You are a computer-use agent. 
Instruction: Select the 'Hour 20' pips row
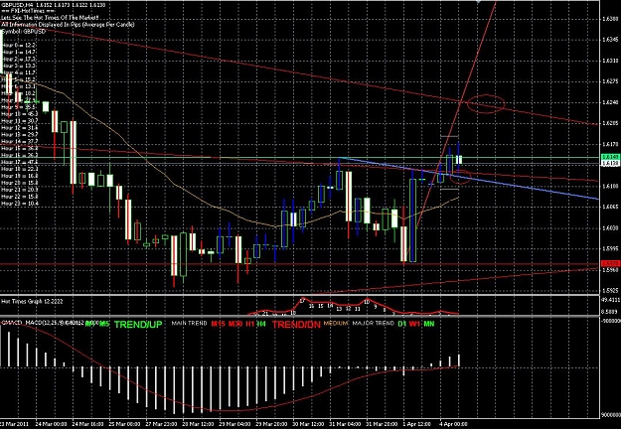coord(20,183)
